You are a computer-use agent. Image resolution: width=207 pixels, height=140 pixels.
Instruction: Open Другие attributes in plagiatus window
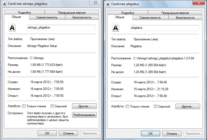pos(188,107)
